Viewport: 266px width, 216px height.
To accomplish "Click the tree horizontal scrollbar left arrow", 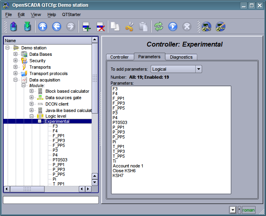I will pos(6,189).
